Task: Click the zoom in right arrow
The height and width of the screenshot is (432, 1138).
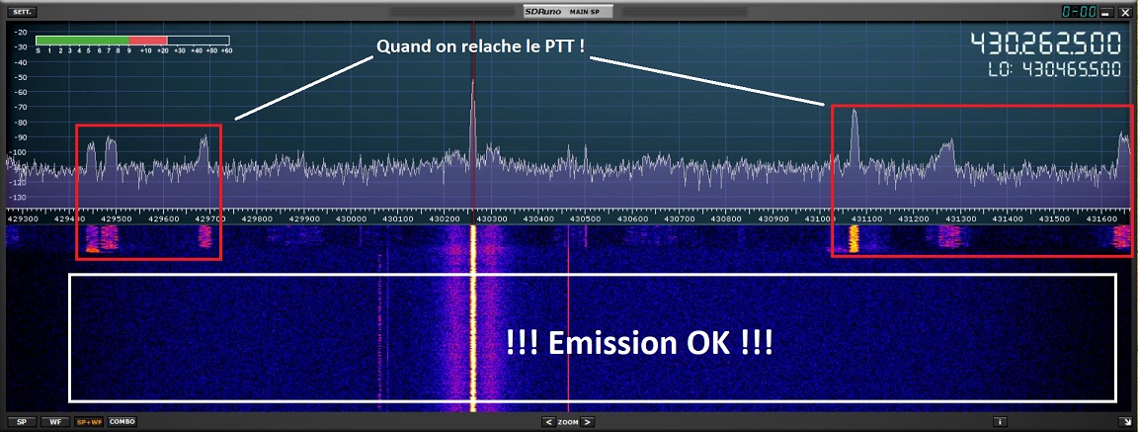Action: click(588, 422)
